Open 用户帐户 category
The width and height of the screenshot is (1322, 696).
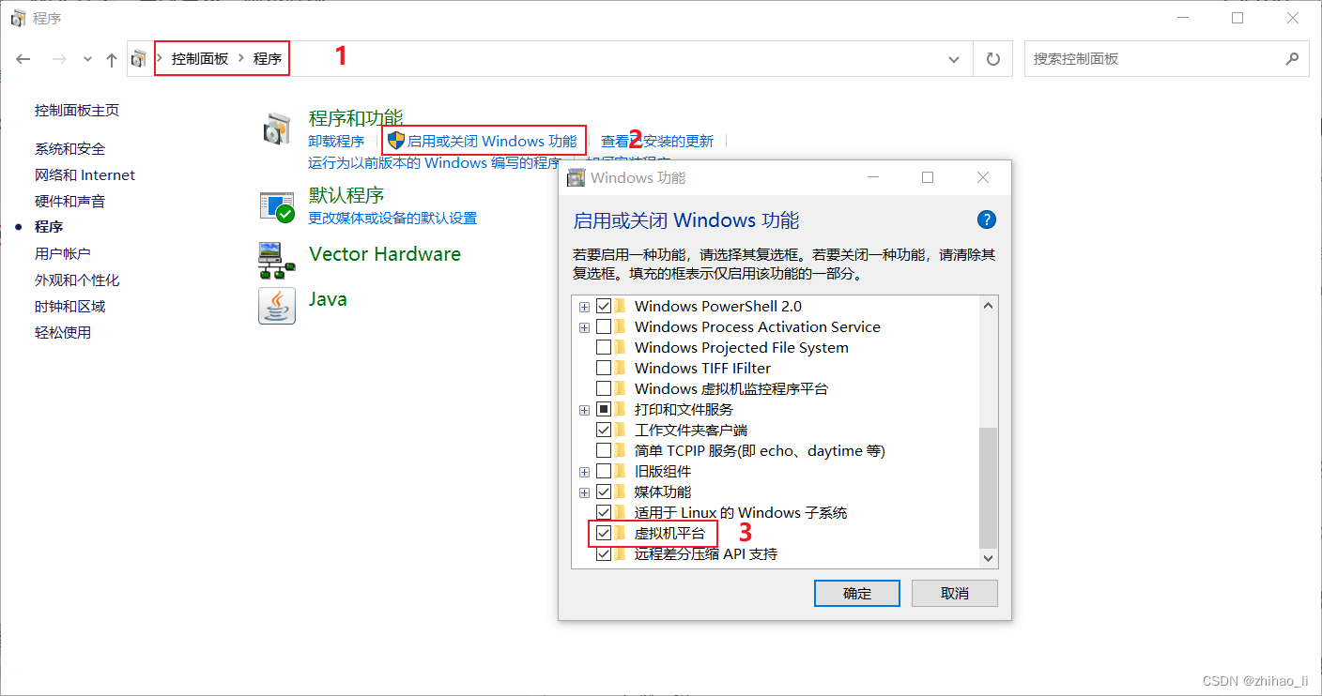coord(62,253)
